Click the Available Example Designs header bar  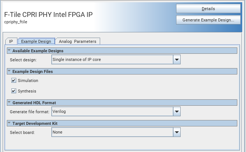click(x=121, y=51)
